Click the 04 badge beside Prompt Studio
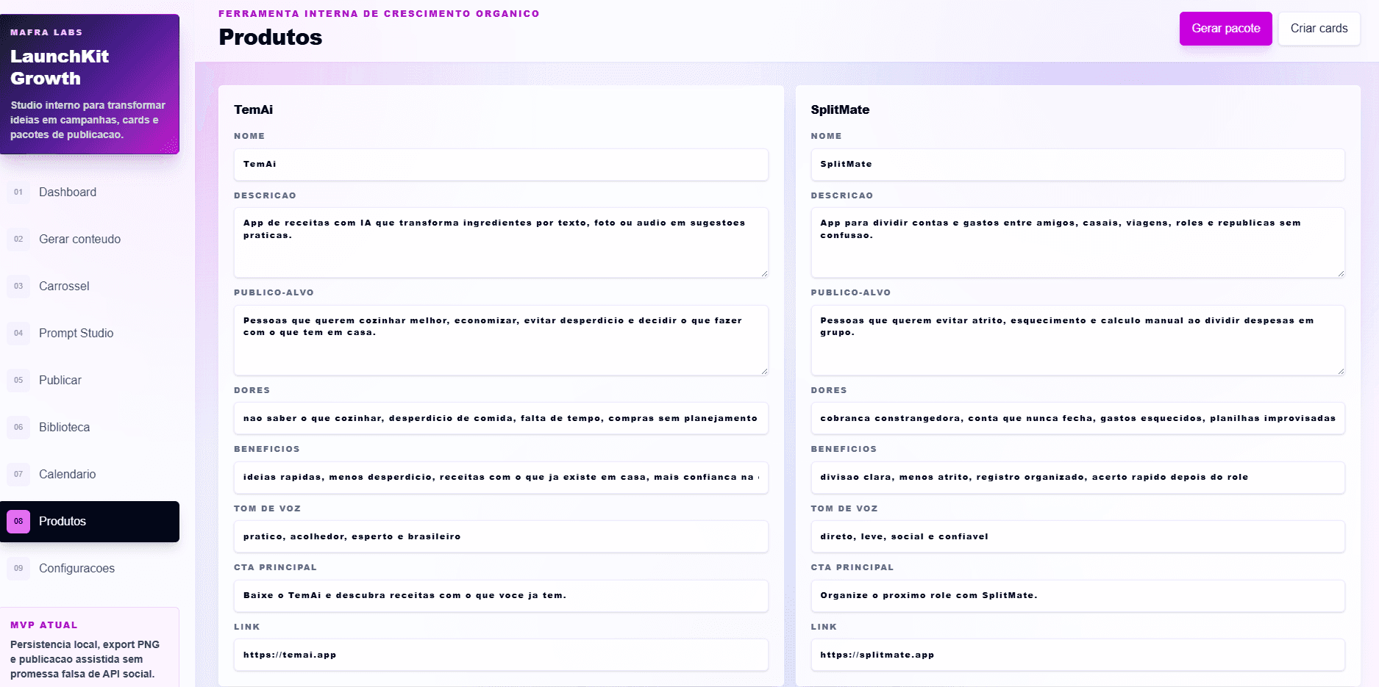 pos(18,334)
